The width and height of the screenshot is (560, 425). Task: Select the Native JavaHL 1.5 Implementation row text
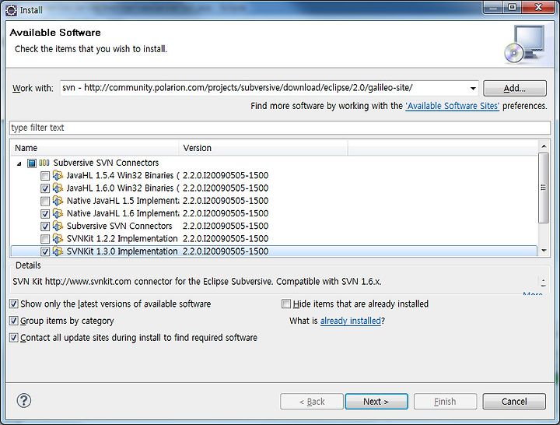[123, 201]
